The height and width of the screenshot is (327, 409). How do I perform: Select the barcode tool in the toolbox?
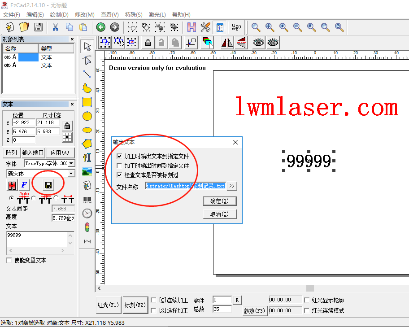(x=87, y=200)
